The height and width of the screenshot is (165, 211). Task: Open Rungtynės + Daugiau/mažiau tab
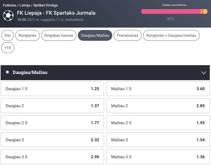[x=171, y=35]
